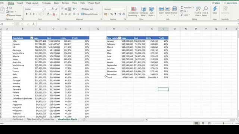Viewport: 239px width, 134px height.
Task: Align text to top
Action: point(62,9)
